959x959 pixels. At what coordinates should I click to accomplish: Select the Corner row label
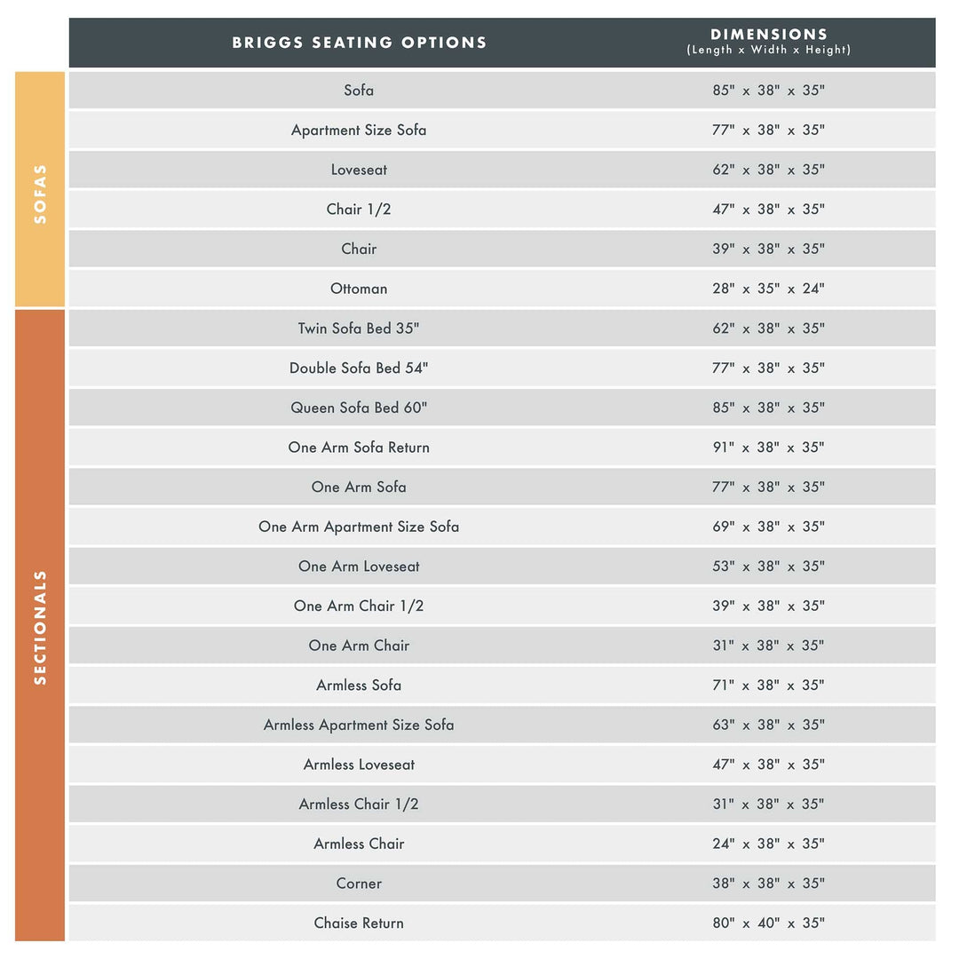pyautogui.click(x=359, y=884)
